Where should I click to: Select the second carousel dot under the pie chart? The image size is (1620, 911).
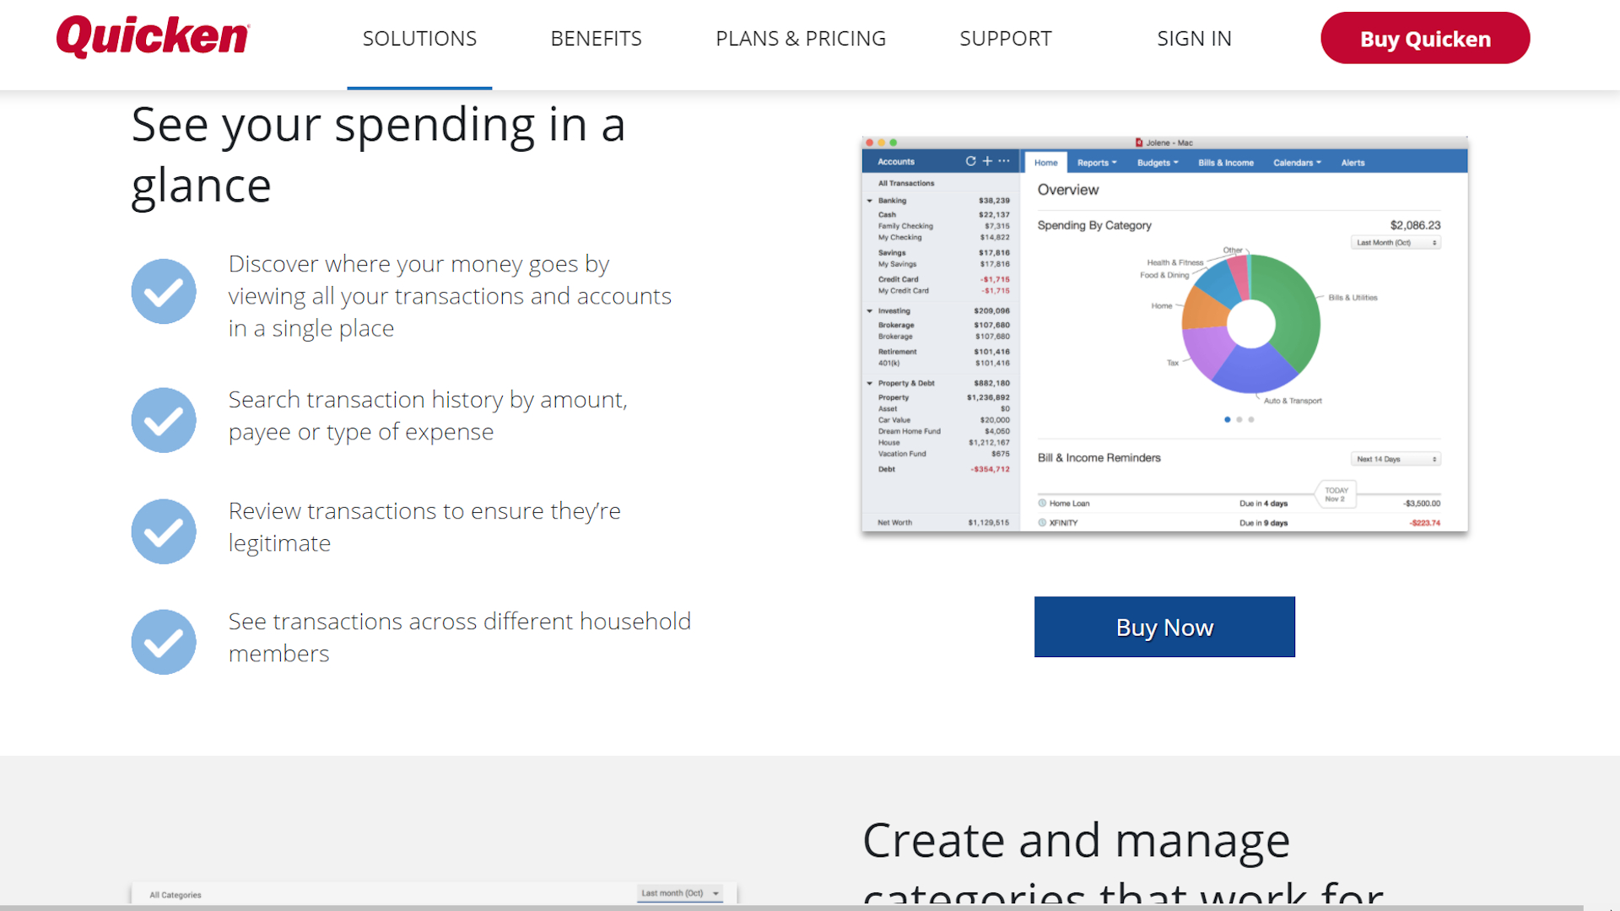(x=1239, y=419)
